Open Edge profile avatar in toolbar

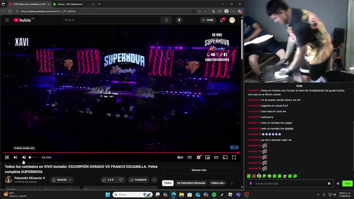tap(227, 11)
